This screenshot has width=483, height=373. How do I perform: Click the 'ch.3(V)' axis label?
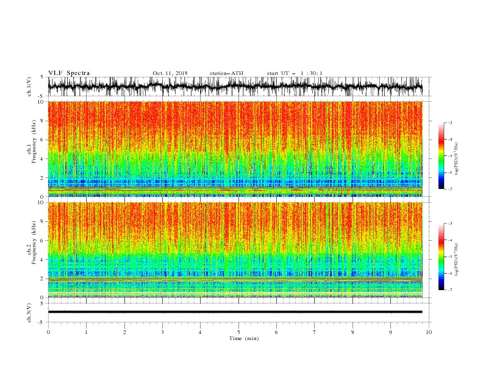point(29,313)
